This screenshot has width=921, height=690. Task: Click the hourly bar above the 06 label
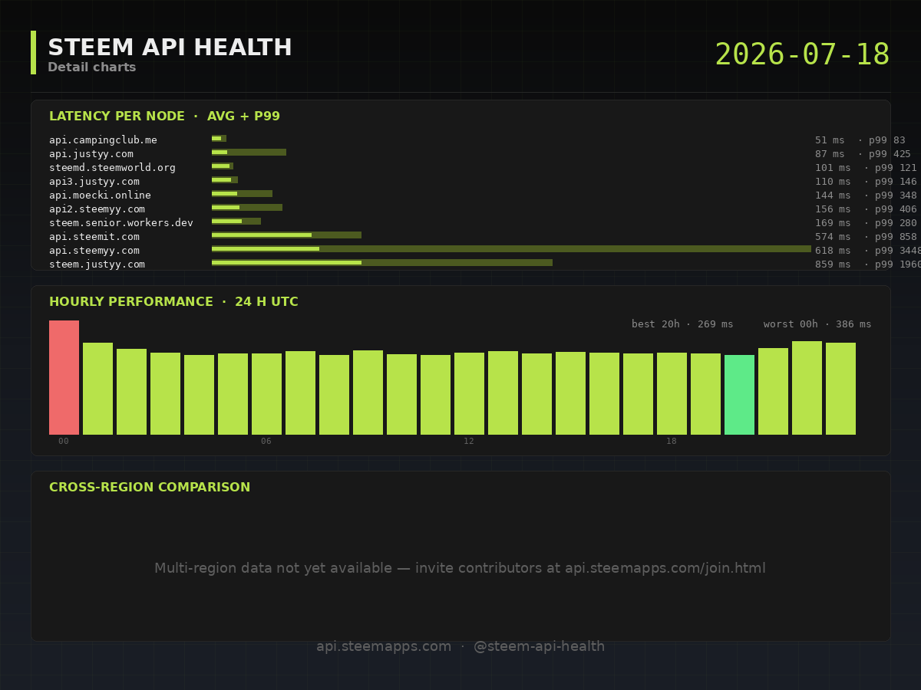click(266, 394)
